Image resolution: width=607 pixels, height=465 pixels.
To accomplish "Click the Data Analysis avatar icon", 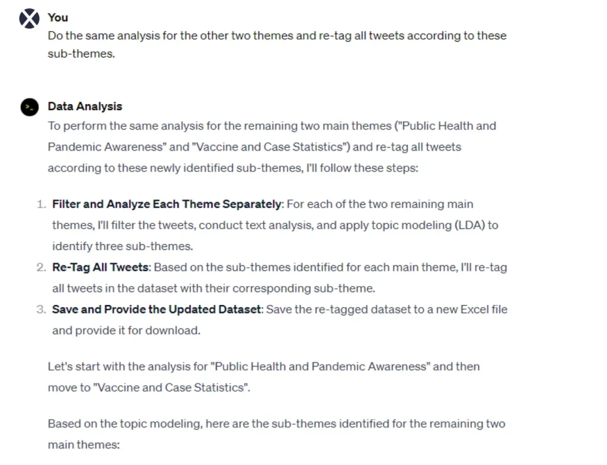I will coord(29,107).
